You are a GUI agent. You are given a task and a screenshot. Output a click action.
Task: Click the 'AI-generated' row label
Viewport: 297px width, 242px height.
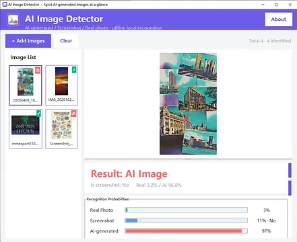[x=104, y=231]
